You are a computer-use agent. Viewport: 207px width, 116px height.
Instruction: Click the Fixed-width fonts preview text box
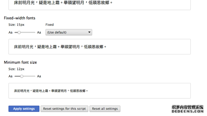click(x=100, y=47)
